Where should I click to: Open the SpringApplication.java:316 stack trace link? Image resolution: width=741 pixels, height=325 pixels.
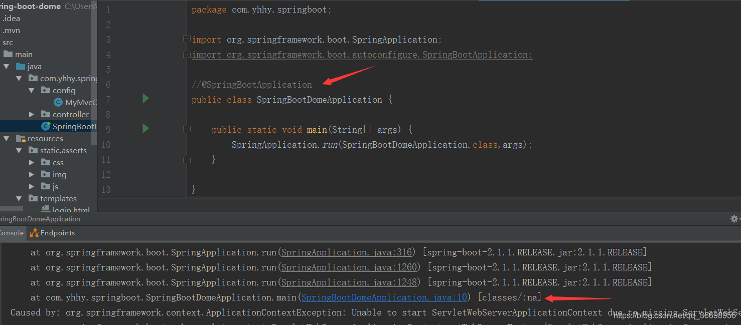point(347,252)
